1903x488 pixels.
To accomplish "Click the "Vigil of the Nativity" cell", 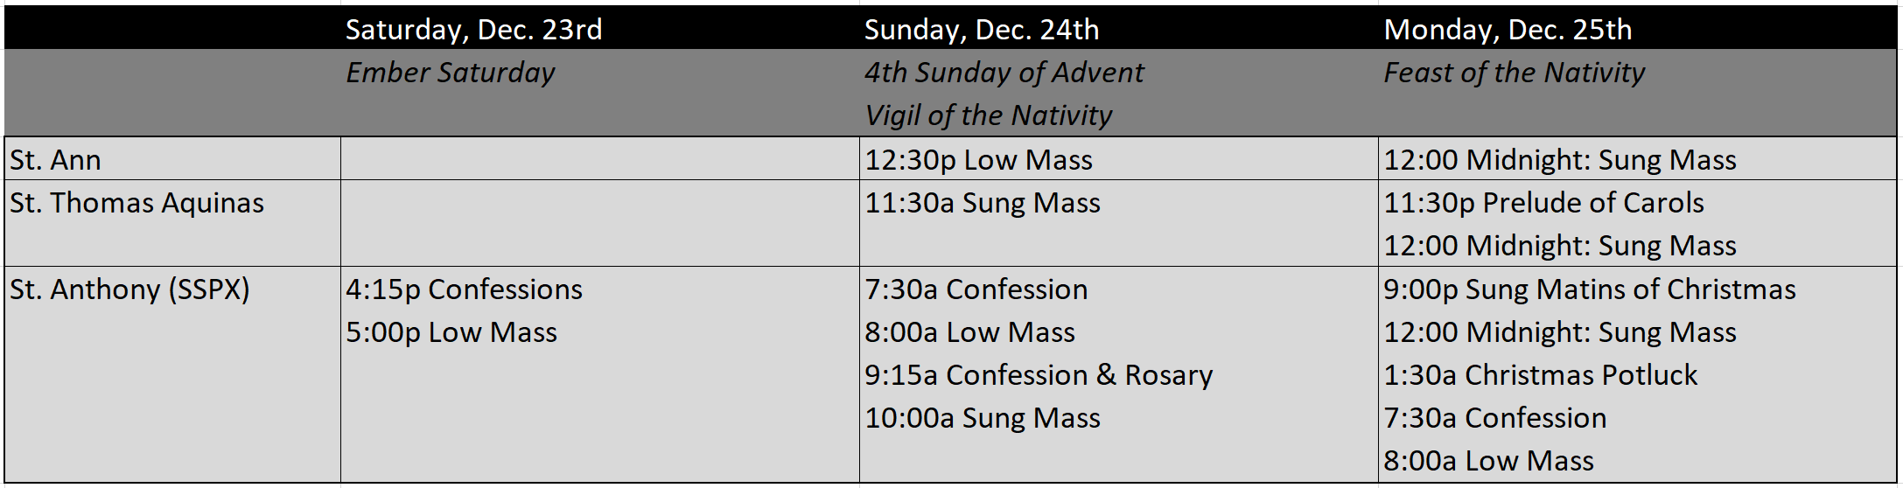I will point(988,115).
